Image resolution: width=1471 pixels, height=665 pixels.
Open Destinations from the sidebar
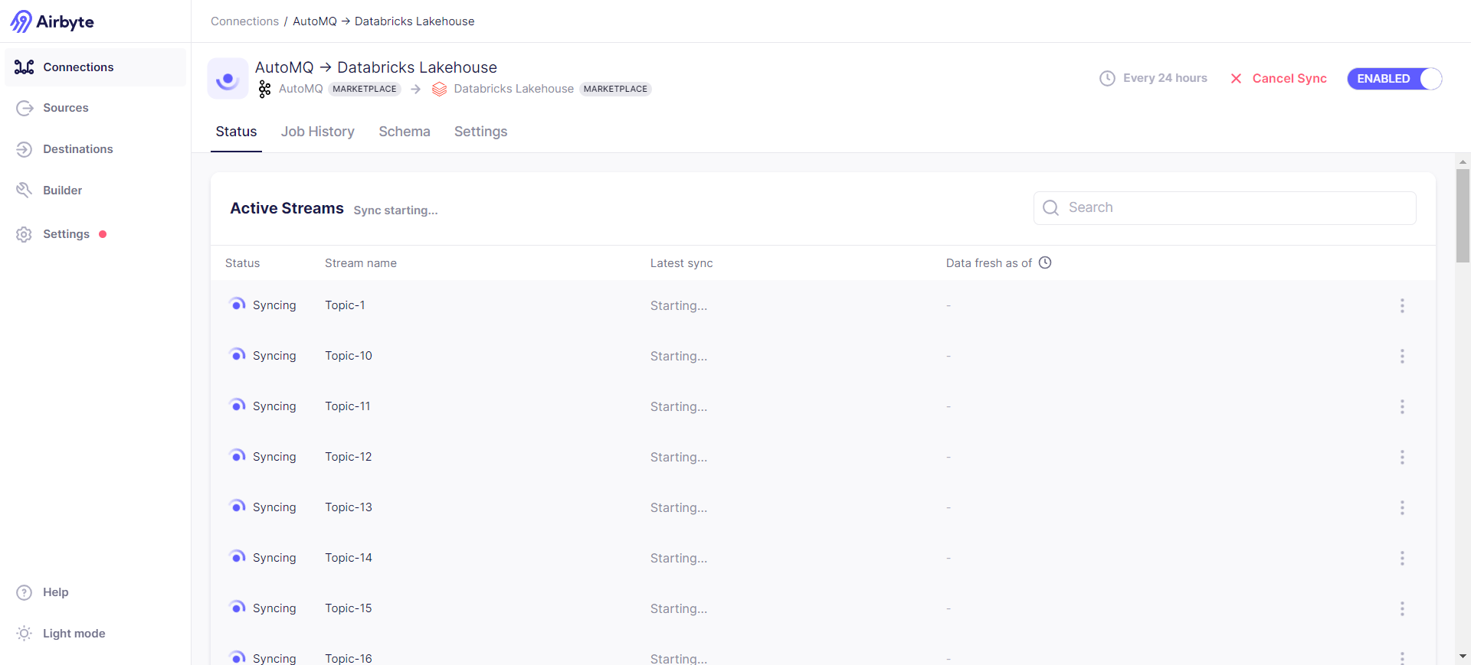tap(77, 149)
